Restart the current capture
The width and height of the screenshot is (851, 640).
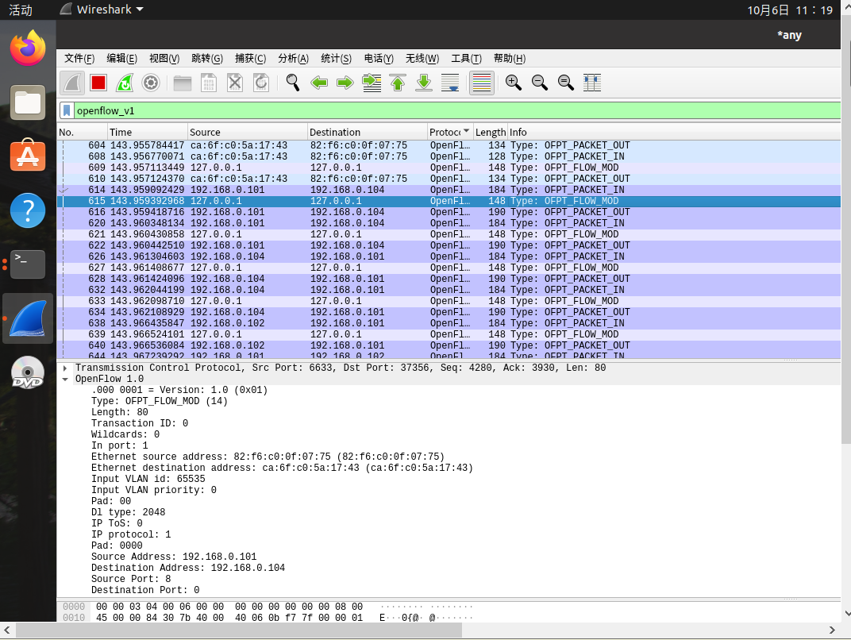click(125, 83)
